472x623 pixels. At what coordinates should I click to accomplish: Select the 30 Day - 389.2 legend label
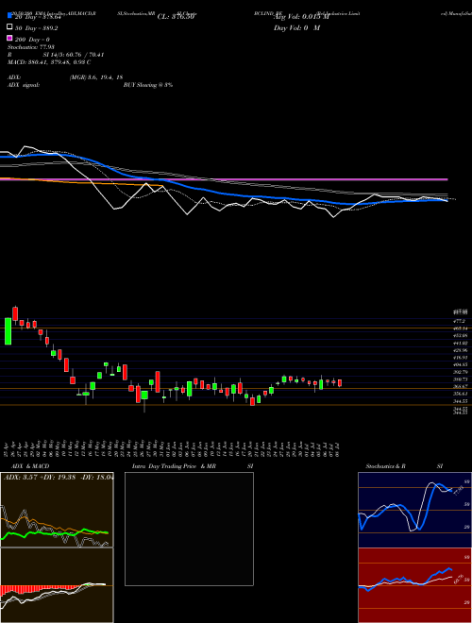pyautogui.click(x=36, y=28)
